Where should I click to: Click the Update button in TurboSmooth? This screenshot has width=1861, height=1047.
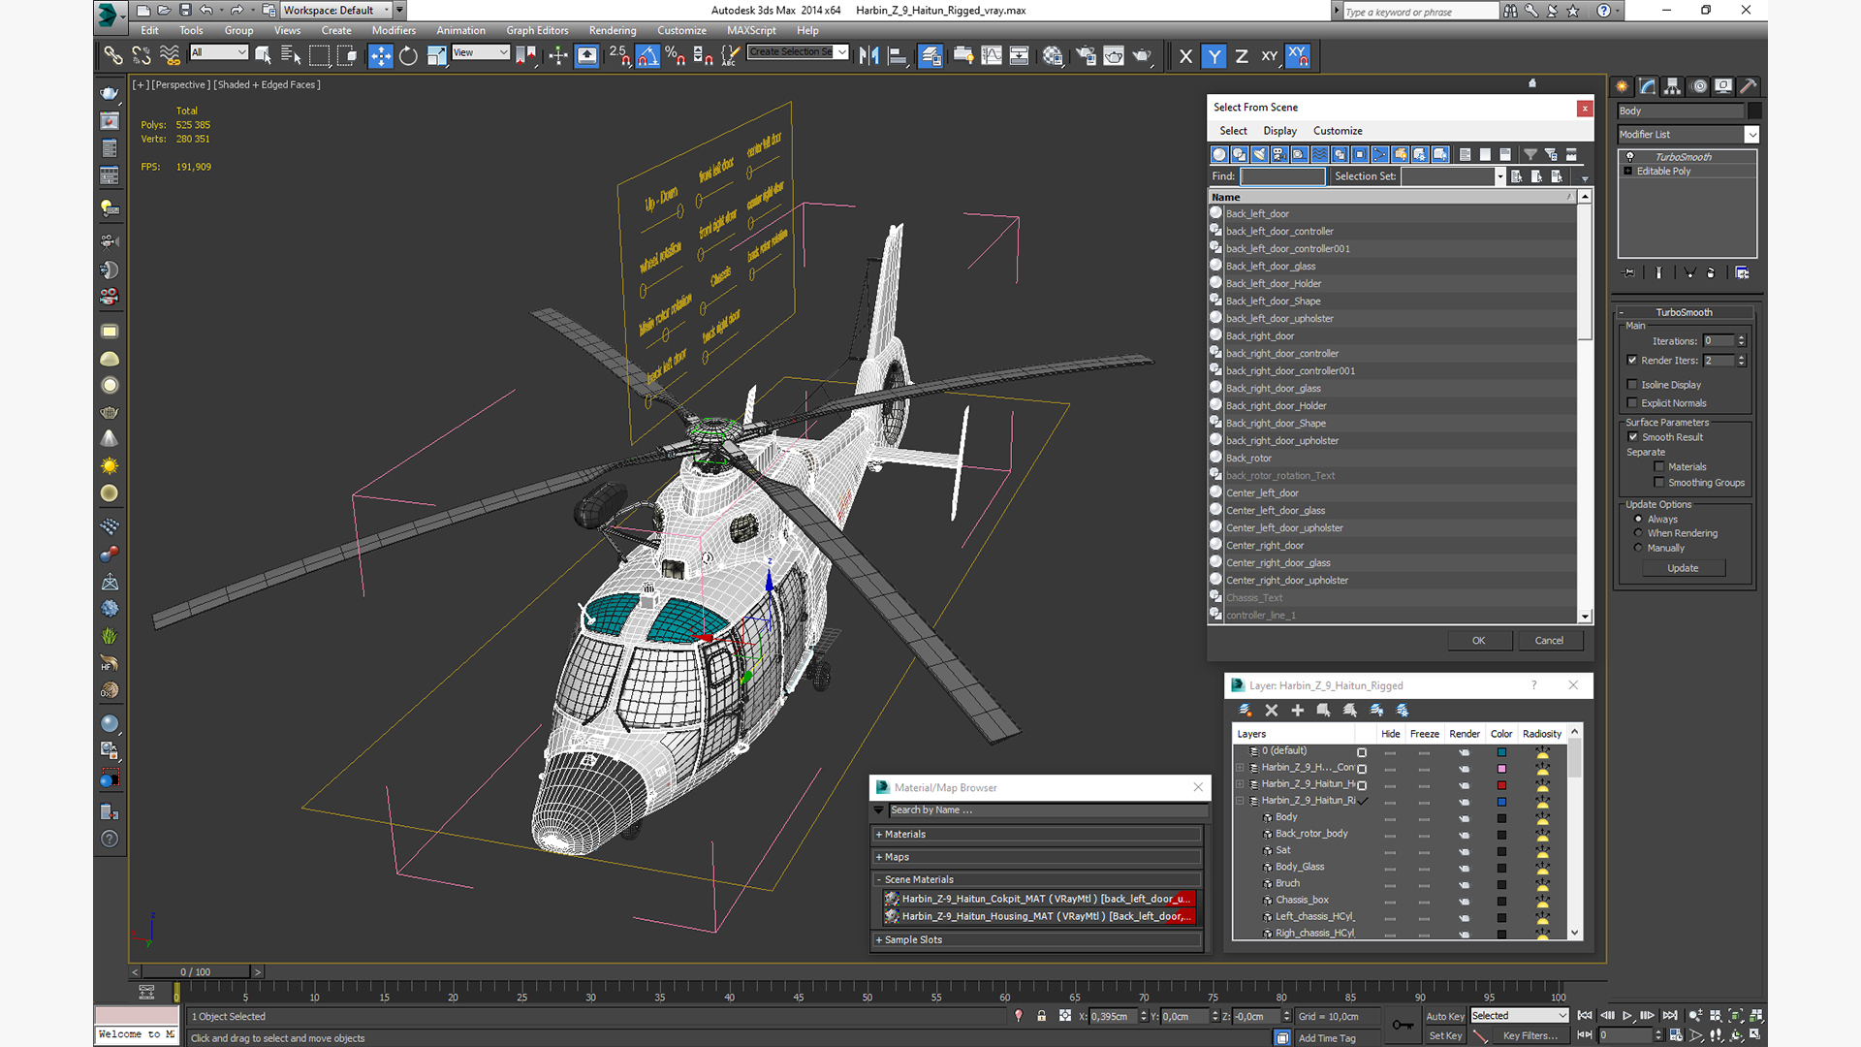(1683, 569)
